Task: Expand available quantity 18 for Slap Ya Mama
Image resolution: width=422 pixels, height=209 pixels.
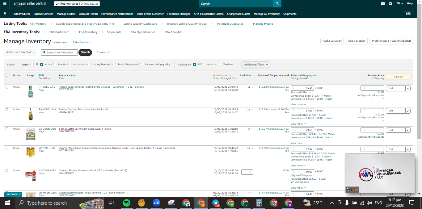Action: click(250, 148)
